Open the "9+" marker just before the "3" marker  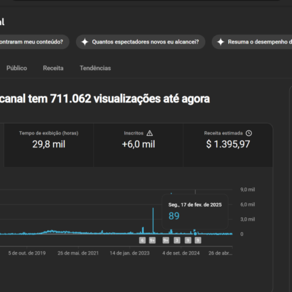(166, 240)
